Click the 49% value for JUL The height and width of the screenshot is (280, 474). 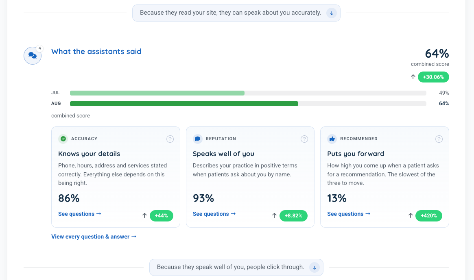pyautogui.click(x=444, y=93)
